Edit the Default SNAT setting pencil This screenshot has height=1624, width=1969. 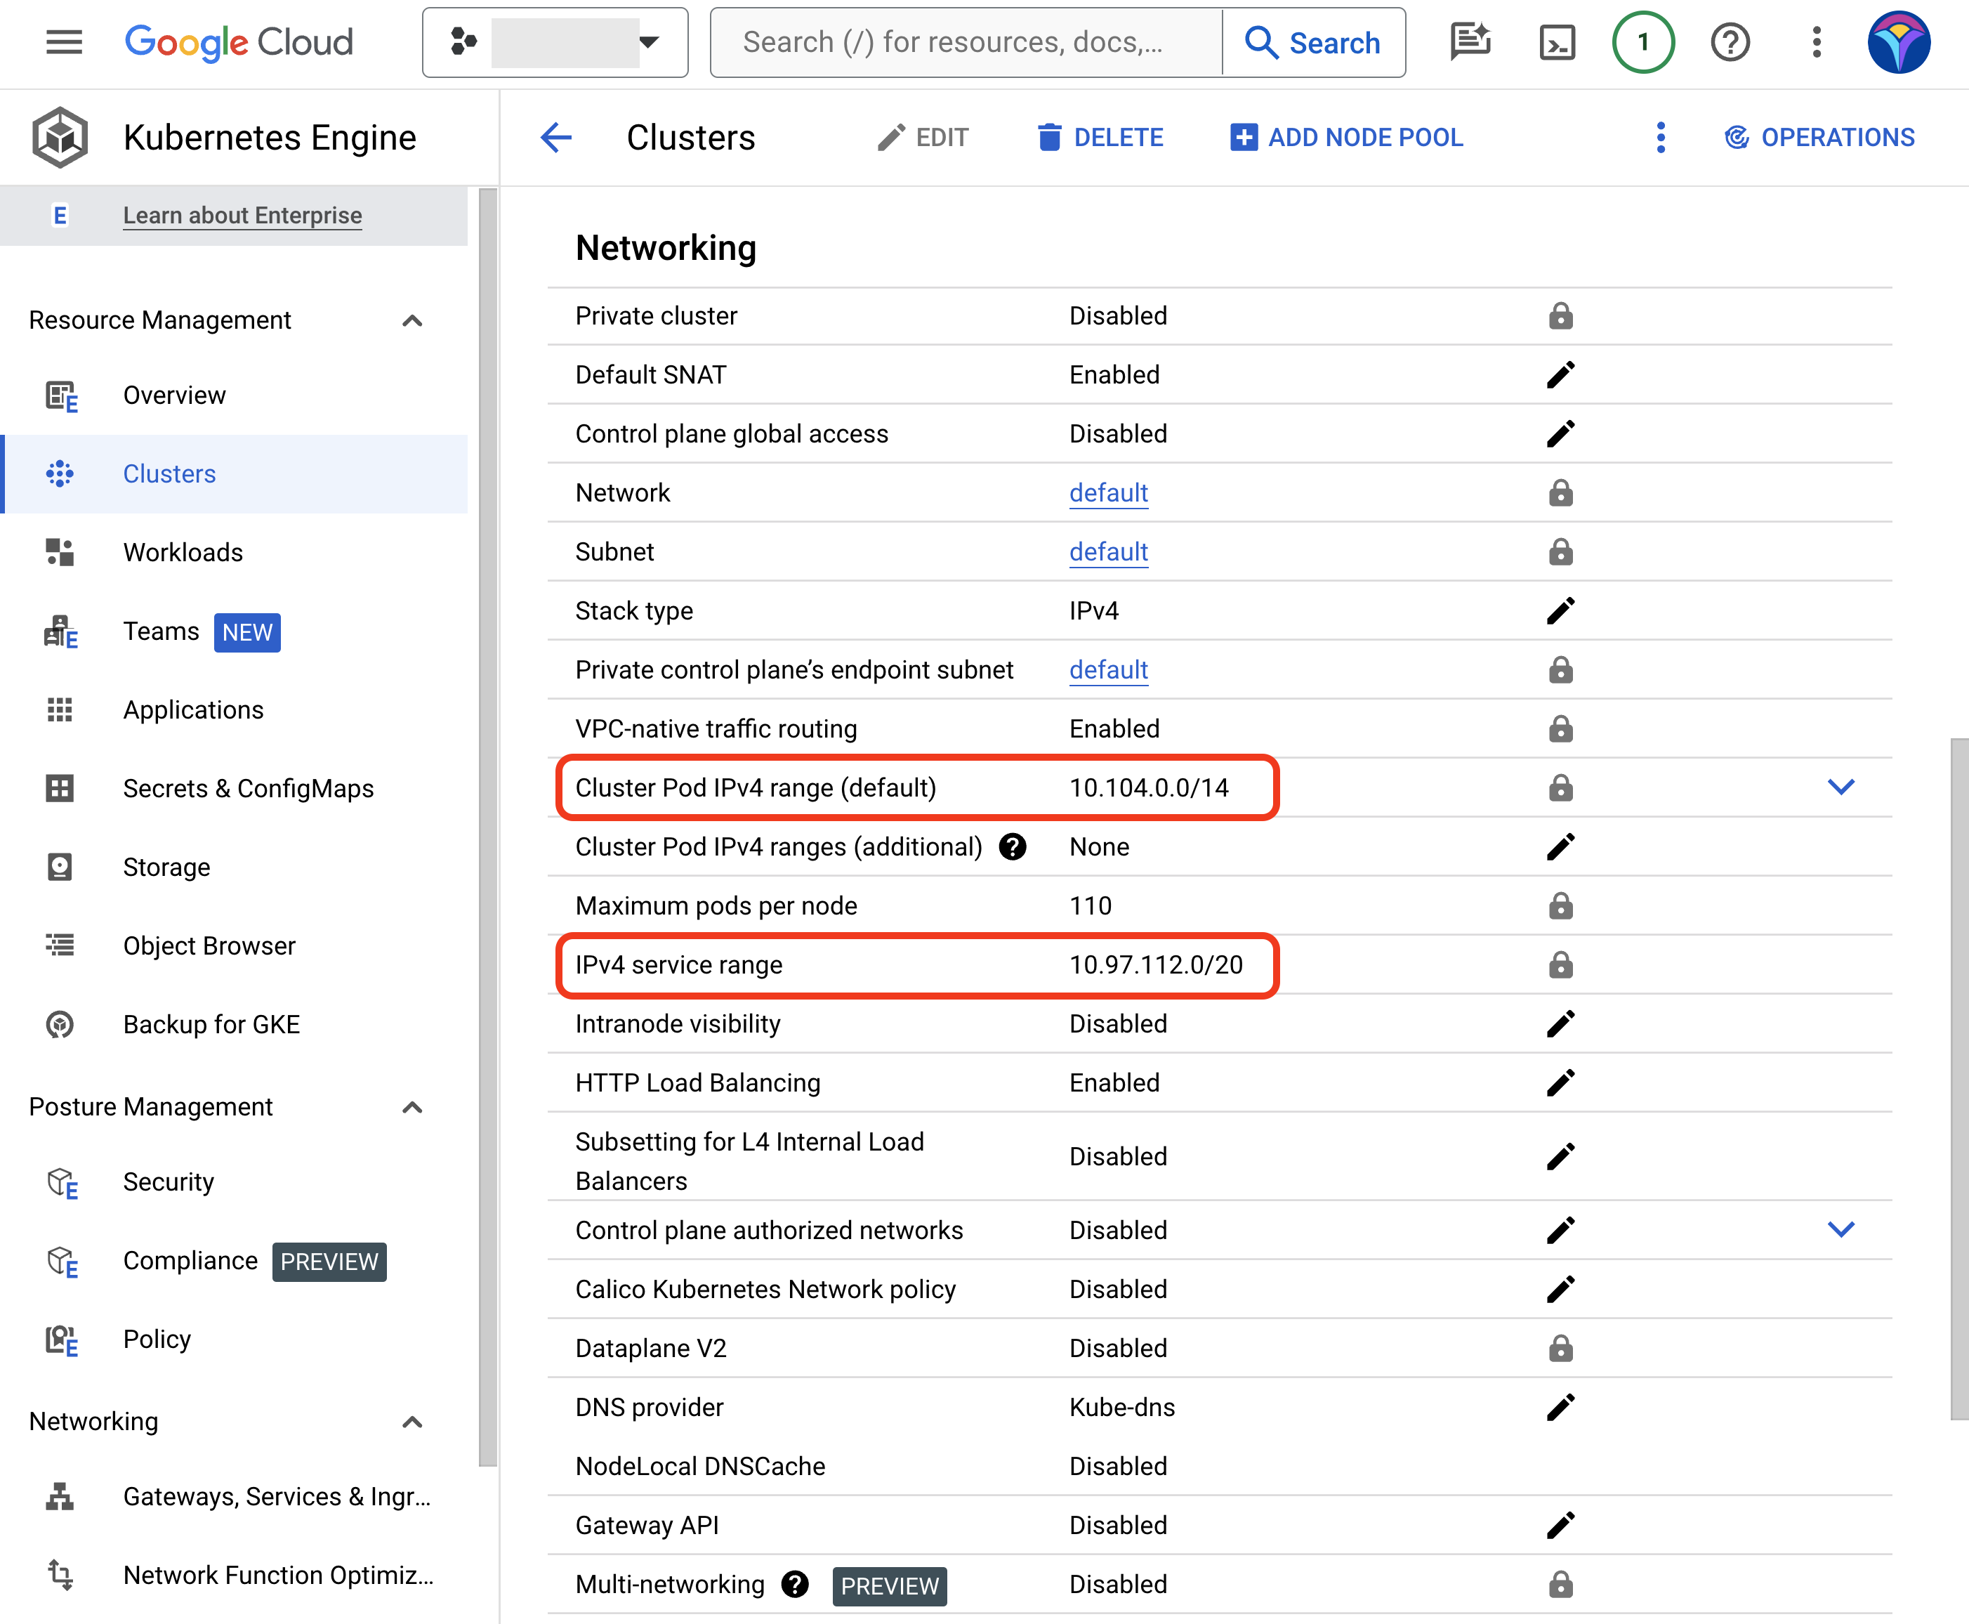pos(1560,374)
